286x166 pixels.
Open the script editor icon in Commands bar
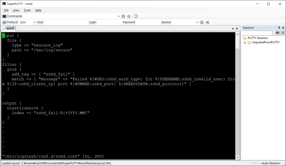tap(136, 16)
